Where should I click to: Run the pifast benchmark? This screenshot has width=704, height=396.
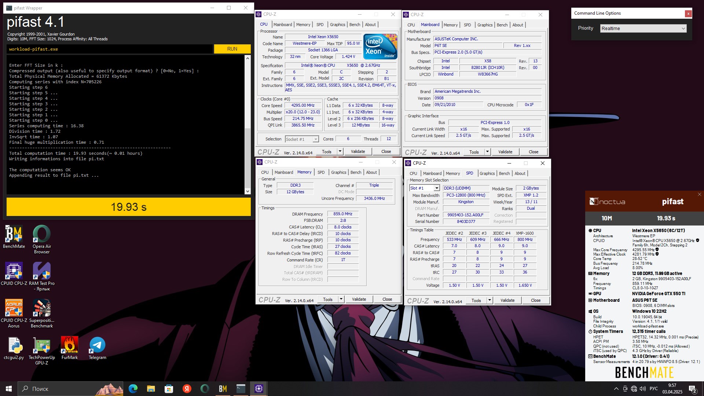coord(232,49)
